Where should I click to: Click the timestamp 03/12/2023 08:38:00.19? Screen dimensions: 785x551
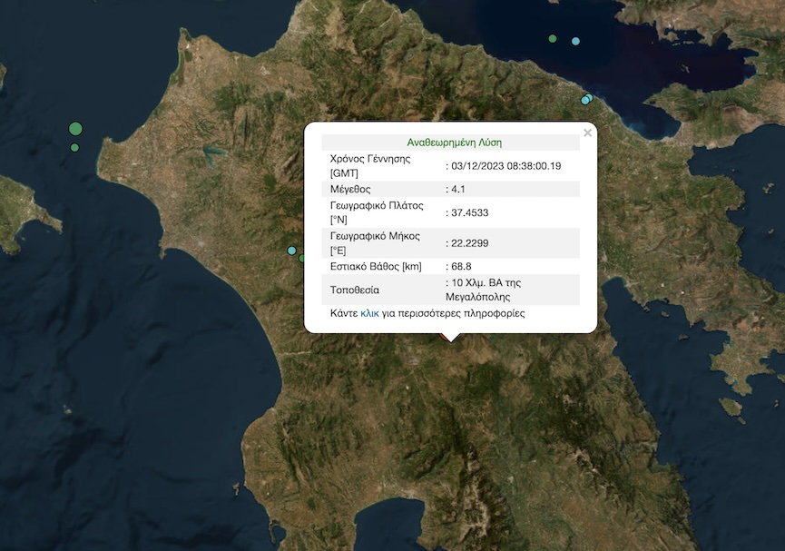[506, 166]
